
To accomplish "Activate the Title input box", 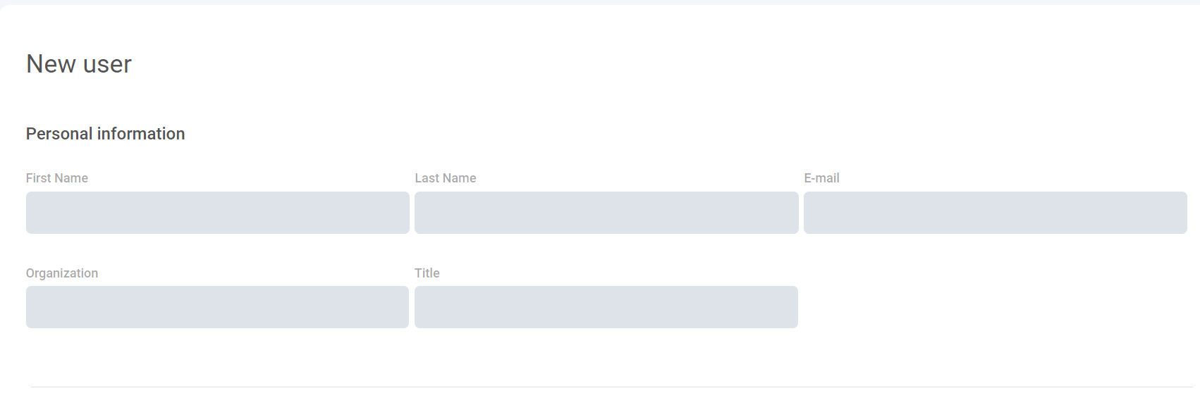I will (606, 307).
